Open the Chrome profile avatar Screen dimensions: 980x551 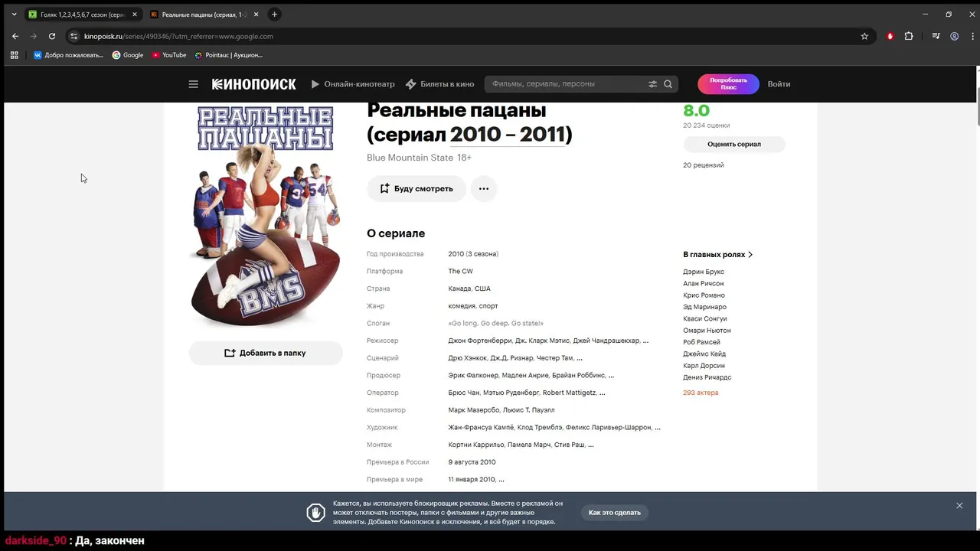954,36
